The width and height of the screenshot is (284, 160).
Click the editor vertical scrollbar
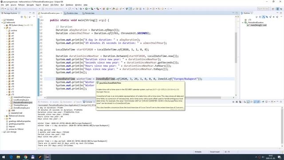click(x=236, y=48)
